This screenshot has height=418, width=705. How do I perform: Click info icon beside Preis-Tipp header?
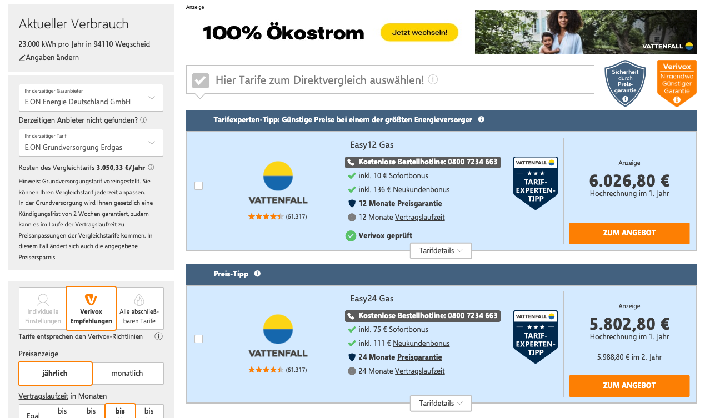[x=257, y=274]
